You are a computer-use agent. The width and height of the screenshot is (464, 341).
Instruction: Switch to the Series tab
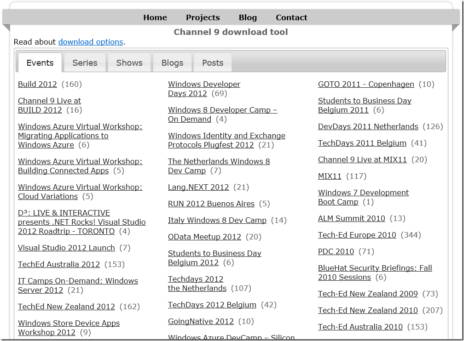tap(85, 63)
